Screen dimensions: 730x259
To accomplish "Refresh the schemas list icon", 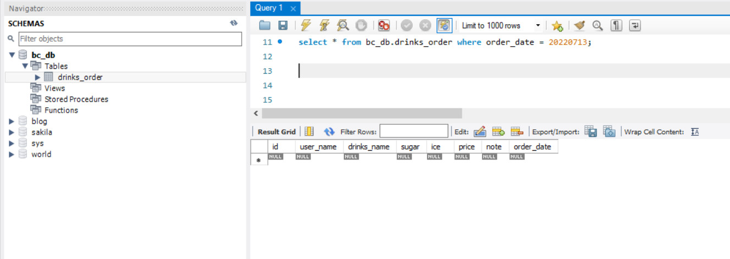I will click(234, 23).
